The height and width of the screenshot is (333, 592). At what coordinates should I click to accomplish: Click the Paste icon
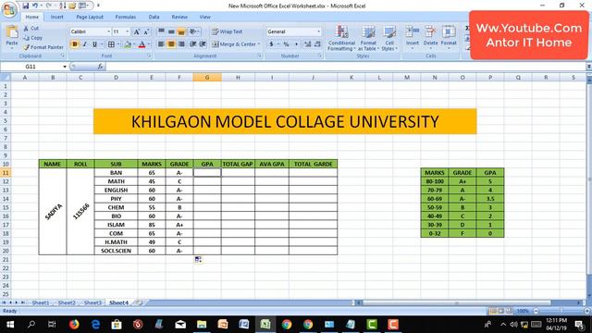[12, 32]
